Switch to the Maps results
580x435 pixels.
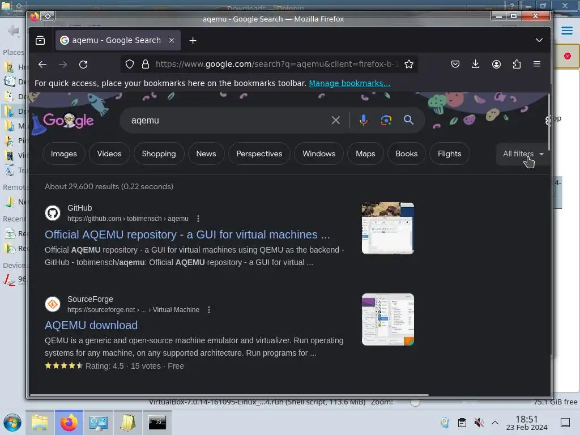pyautogui.click(x=365, y=153)
